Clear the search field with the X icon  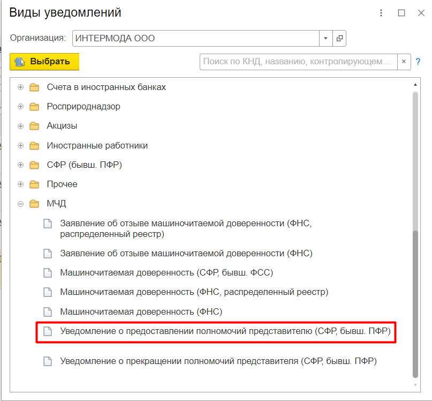[x=404, y=62]
